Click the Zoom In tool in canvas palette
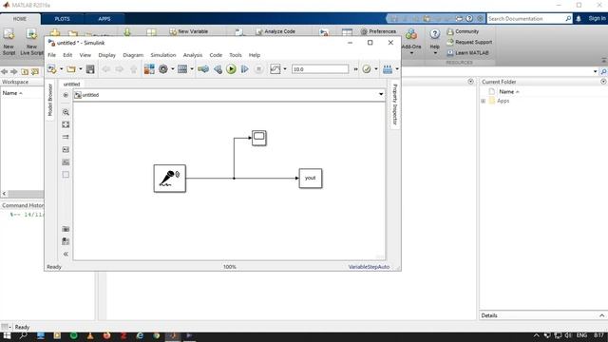The width and height of the screenshot is (608, 342). (66, 112)
